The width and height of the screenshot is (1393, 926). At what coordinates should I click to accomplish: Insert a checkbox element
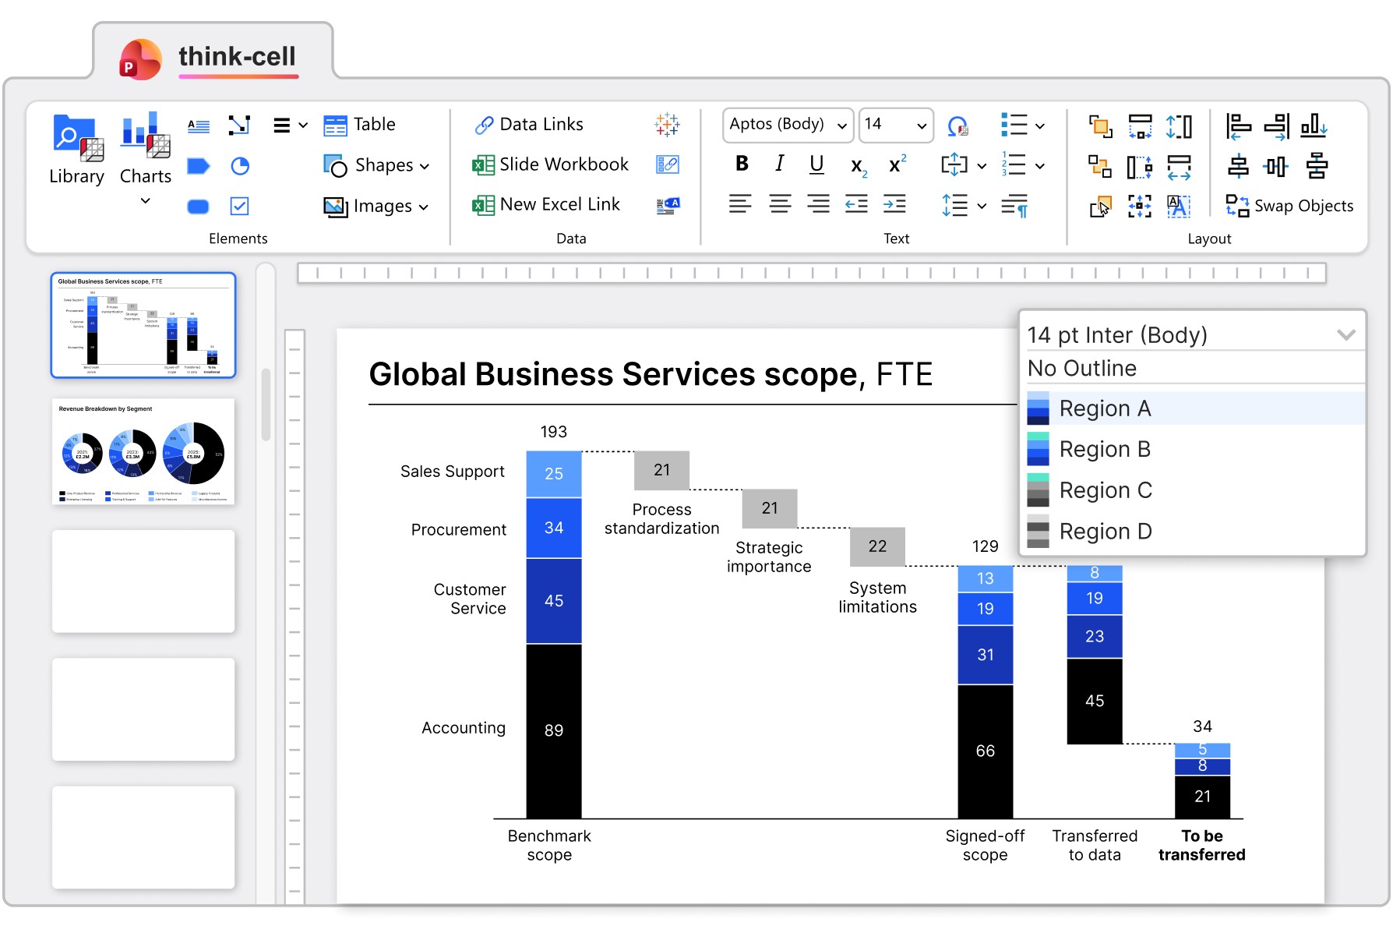point(240,207)
